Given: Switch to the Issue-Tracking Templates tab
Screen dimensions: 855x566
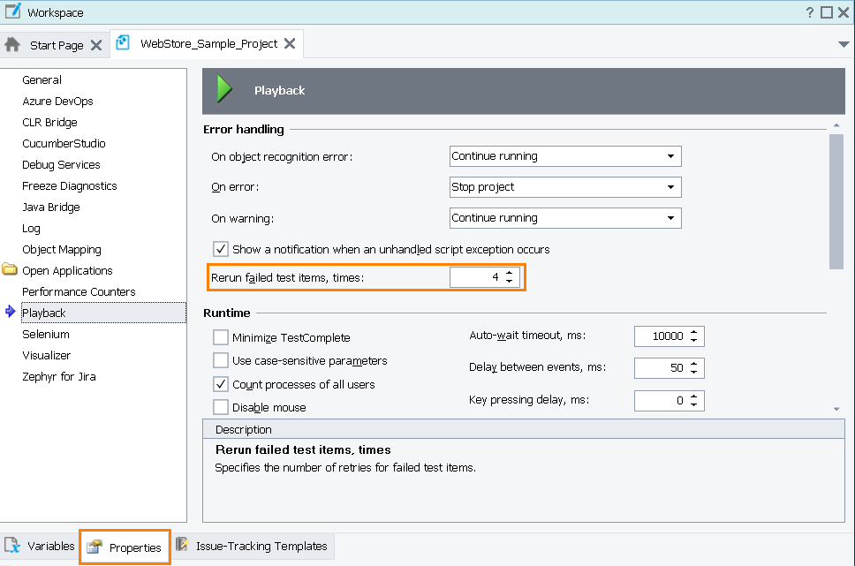Looking at the screenshot, I should click(253, 546).
